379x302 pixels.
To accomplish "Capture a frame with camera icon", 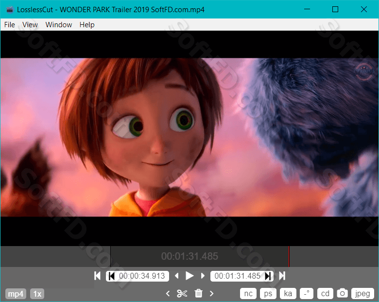I will (x=342, y=293).
